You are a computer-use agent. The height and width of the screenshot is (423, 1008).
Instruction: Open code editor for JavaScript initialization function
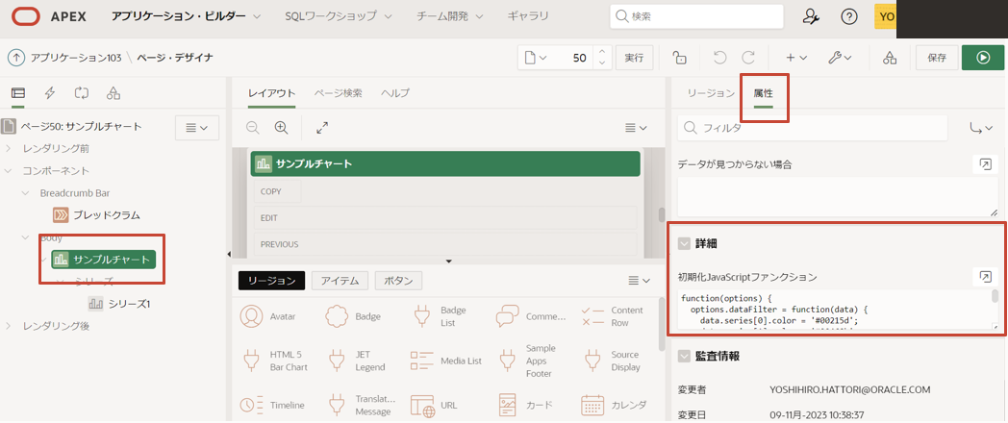pos(985,277)
